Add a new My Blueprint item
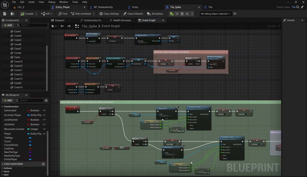 coord(8,100)
